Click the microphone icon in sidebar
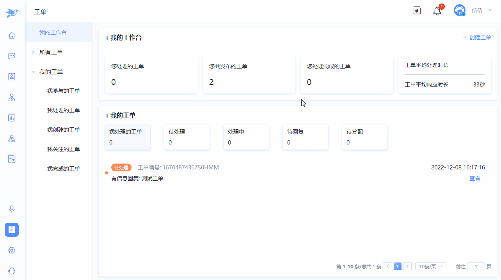Viewport: 501px width, 280px height. tap(12, 209)
